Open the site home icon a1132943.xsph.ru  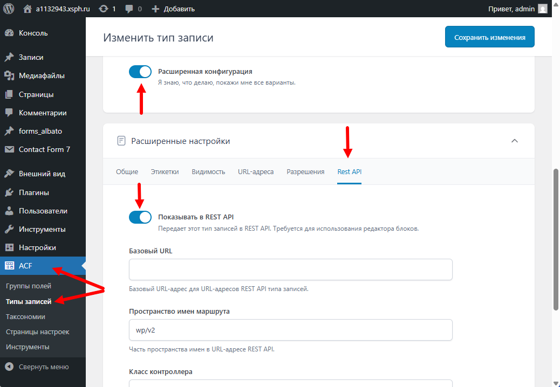click(x=28, y=9)
